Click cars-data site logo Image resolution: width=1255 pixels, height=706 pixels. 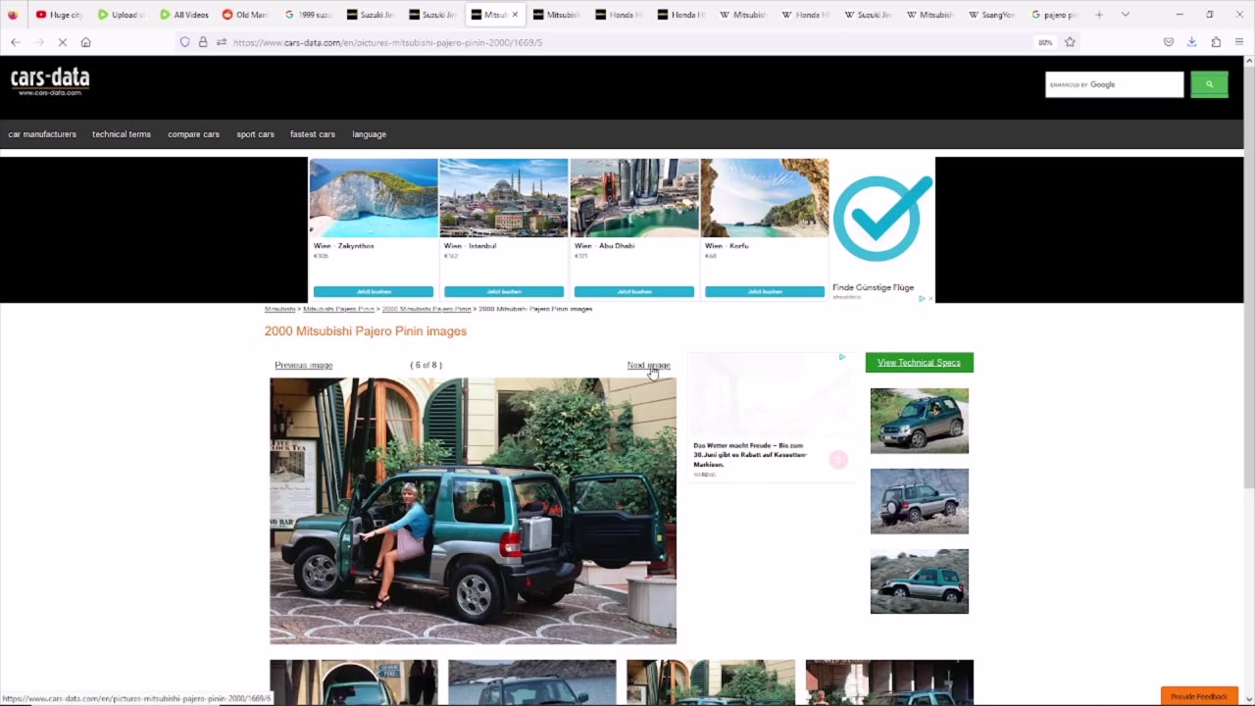point(50,80)
